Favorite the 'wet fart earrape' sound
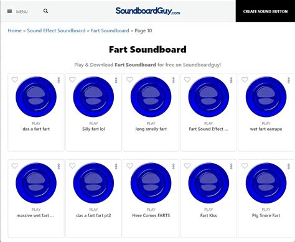 pos(245,80)
